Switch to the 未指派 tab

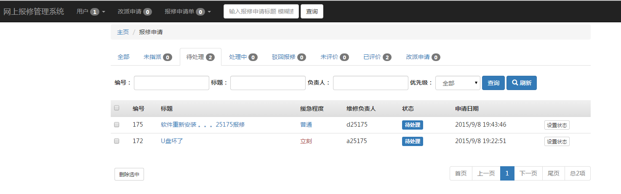(158, 57)
